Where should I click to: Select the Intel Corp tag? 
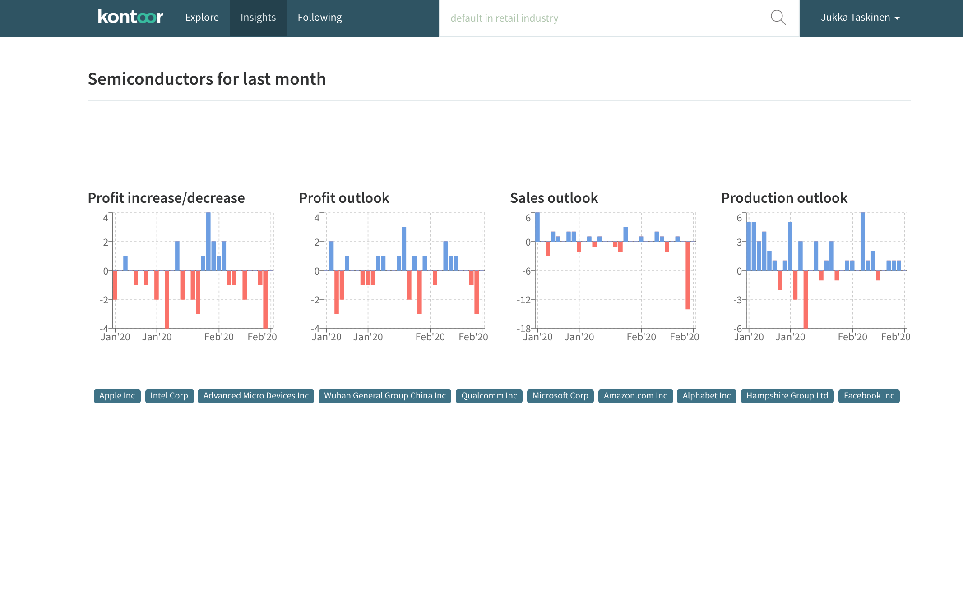[x=169, y=396]
